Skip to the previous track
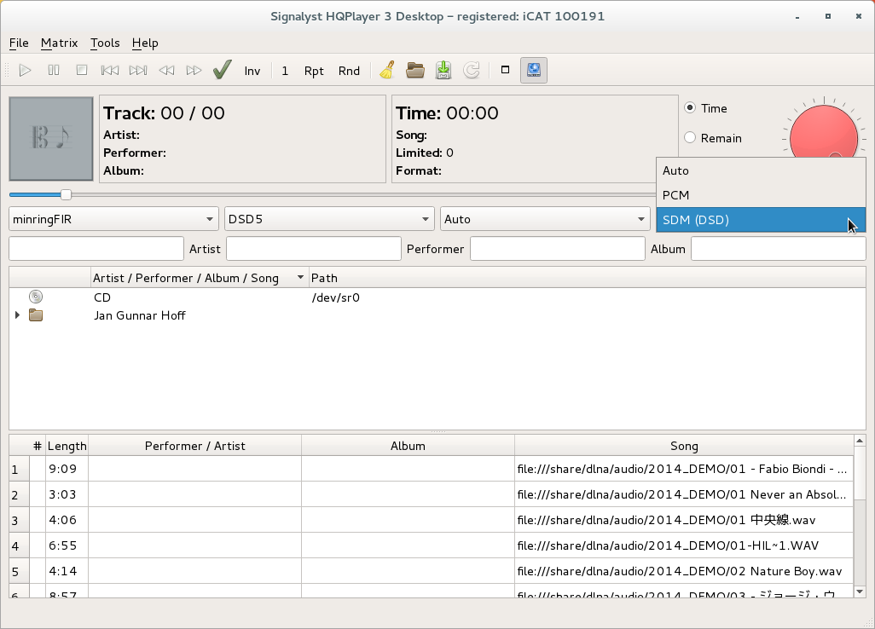875x629 pixels. [x=110, y=70]
